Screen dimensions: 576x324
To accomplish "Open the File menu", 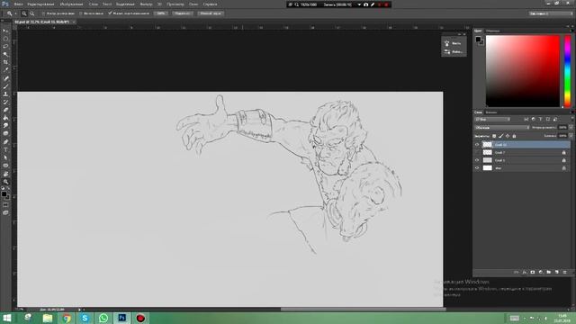I will click(x=18, y=4).
